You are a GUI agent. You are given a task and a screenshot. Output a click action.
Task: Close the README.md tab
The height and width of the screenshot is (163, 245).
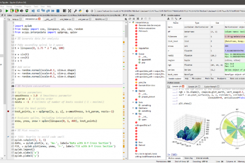click(x=106, y=19)
